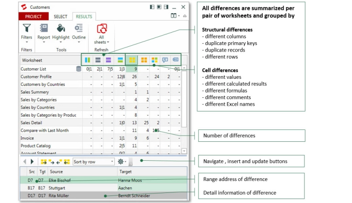Select the different comments speech bubble icon
The image size is (352, 203).
tap(165, 60)
